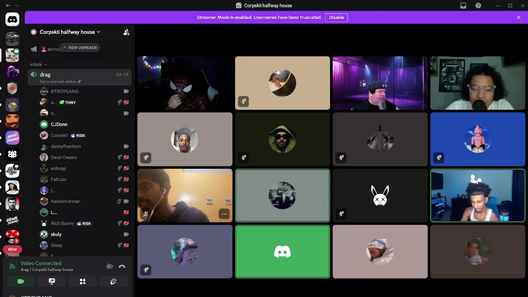The width and height of the screenshot is (528, 297).
Task: Open the red maple leaf shield server
Action: (12, 88)
